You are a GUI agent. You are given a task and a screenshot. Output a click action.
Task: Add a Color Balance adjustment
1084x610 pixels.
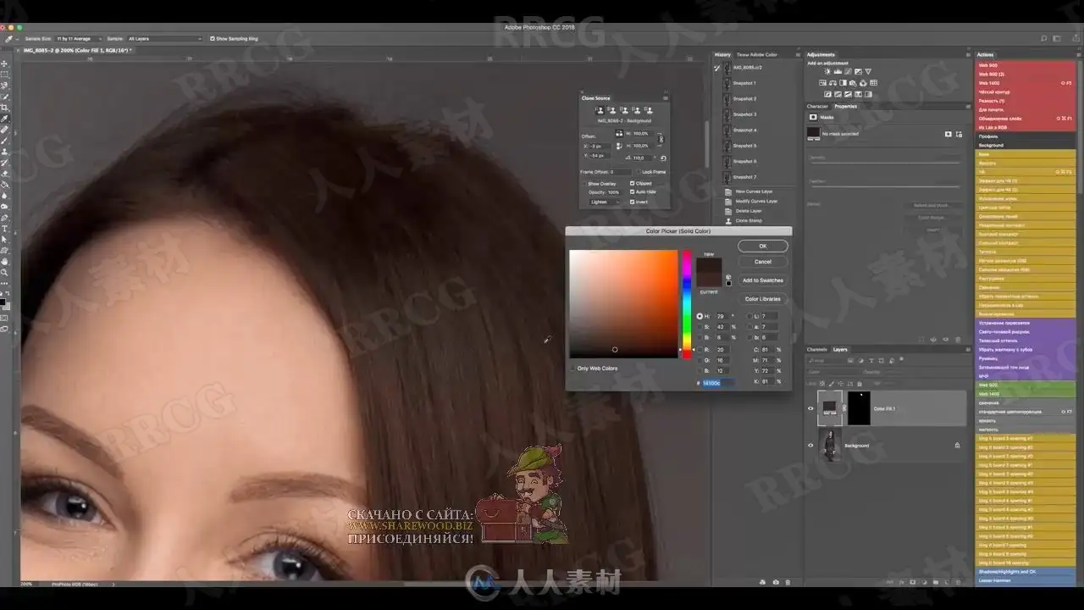click(833, 83)
